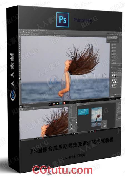
Task: Open the File menu
Action: [x=22, y=30]
